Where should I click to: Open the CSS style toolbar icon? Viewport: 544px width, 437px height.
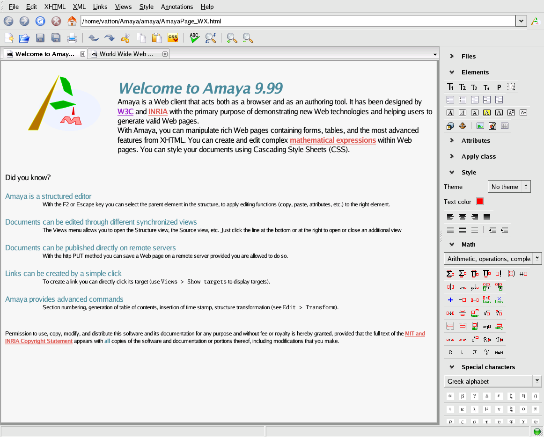click(172, 37)
